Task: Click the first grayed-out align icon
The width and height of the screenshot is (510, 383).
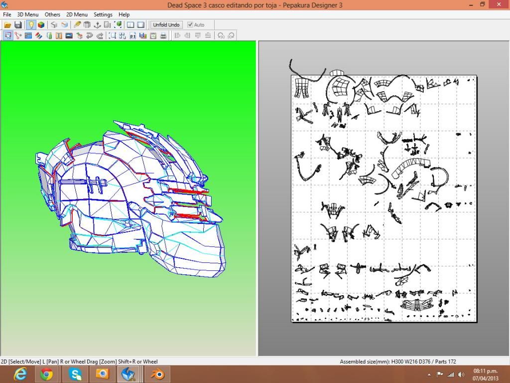Action: click(x=177, y=35)
